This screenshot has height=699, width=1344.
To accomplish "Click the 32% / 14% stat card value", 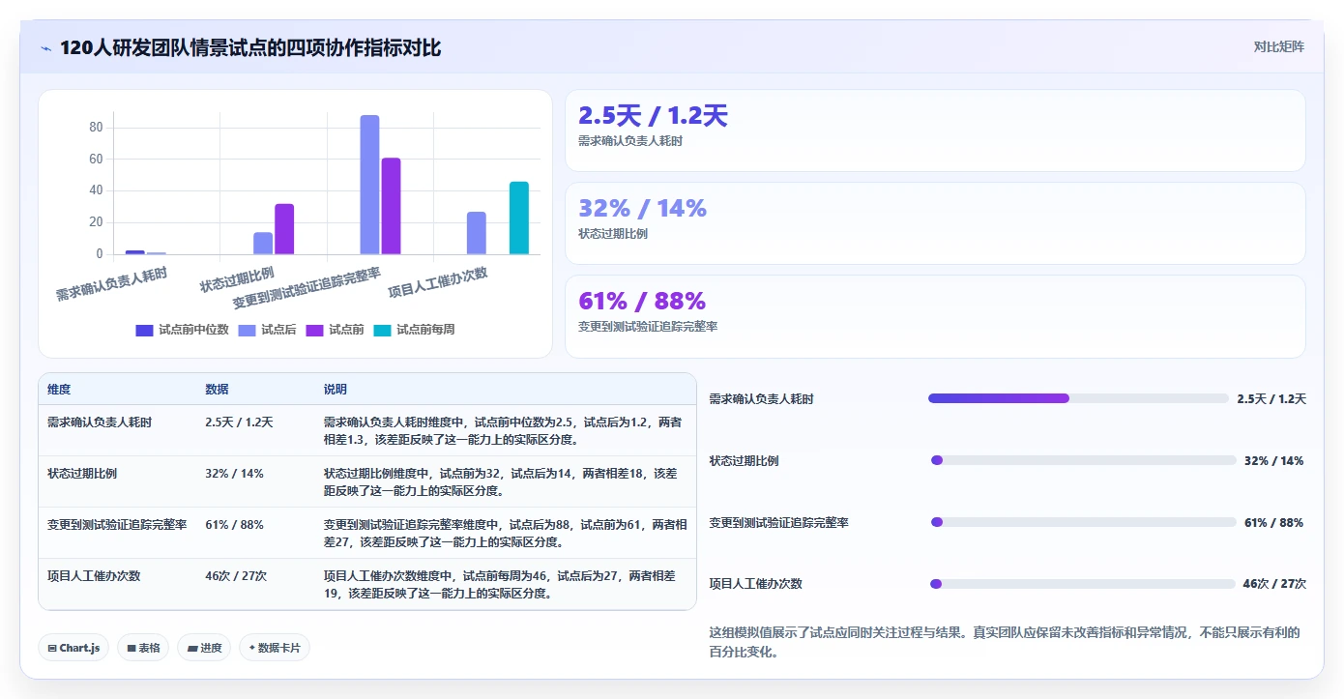I will click(x=642, y=208).
